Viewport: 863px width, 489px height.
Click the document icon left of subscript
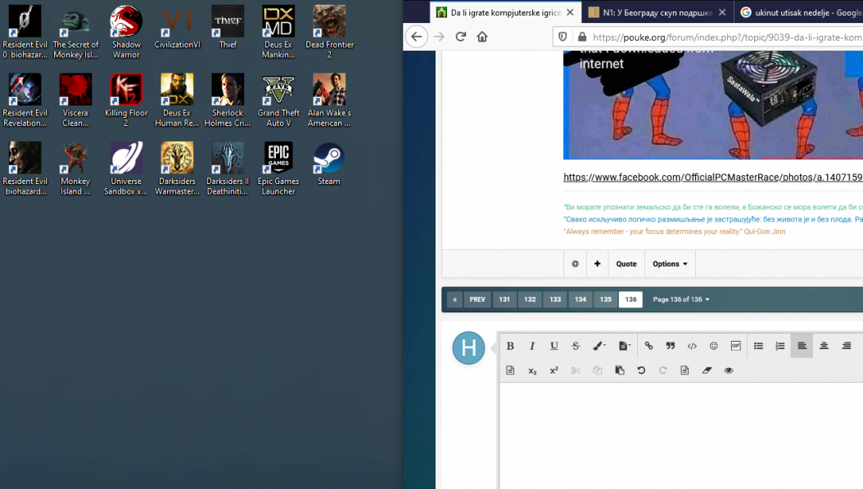(x=510, y=370)
